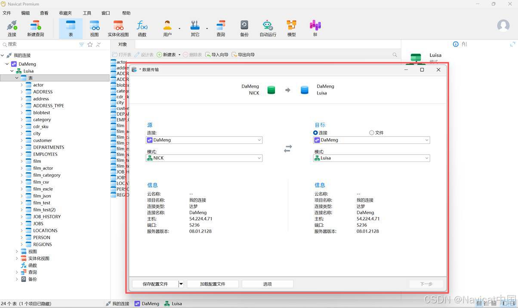Screen dimensions: 518x308
Task: Open the target 模式 Luisa dropdown
Action: (x=371, y=158)
